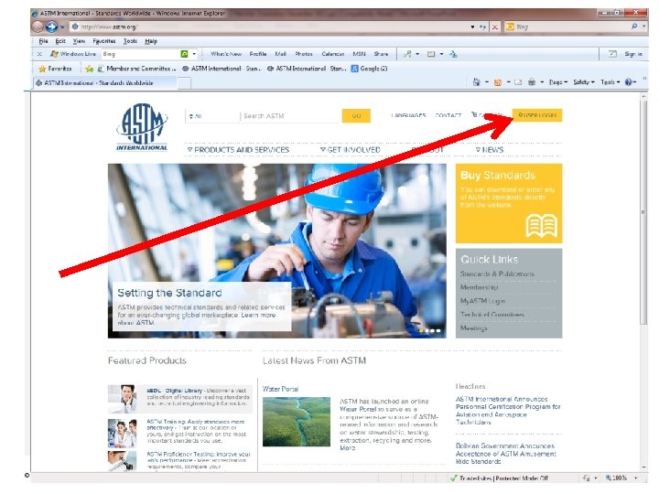The image size is (659, 494).
Task: Open the Google favorites bar link
Action: click(369, 69)
